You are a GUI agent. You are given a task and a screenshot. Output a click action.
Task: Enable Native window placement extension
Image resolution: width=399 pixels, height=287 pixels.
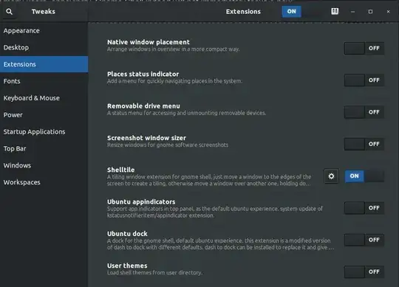(364, 48)
